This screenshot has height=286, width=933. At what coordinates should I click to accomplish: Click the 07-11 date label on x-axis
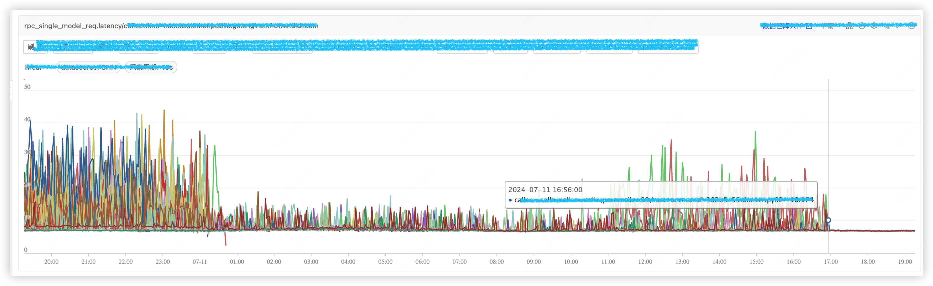[200, 262]
